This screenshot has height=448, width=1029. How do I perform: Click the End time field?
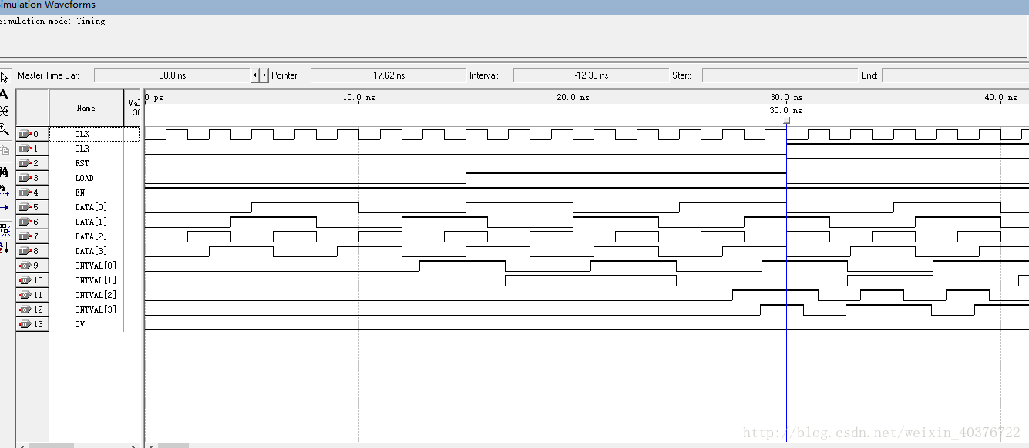tap(955, 75)
